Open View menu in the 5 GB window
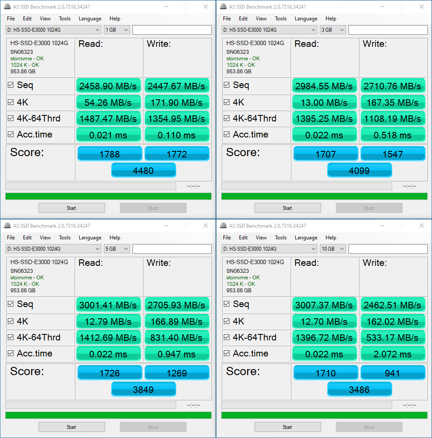The height and width of the screenshot is (438, 432). [45, 238]
